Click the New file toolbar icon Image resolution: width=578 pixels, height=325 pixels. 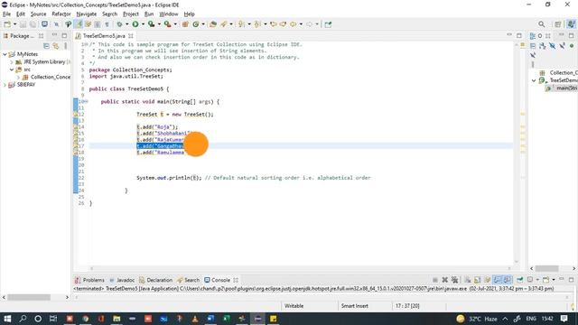tap(7, 24)
